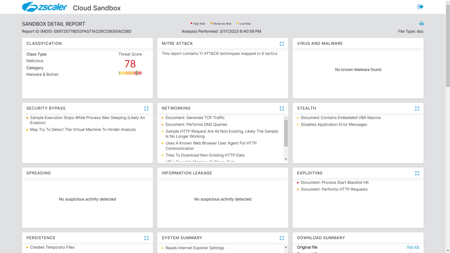Click the Document Contains Embedded VBA Macros item
Image resolution: width=450 pixels, height=253 pixels.
pos(340,118)
